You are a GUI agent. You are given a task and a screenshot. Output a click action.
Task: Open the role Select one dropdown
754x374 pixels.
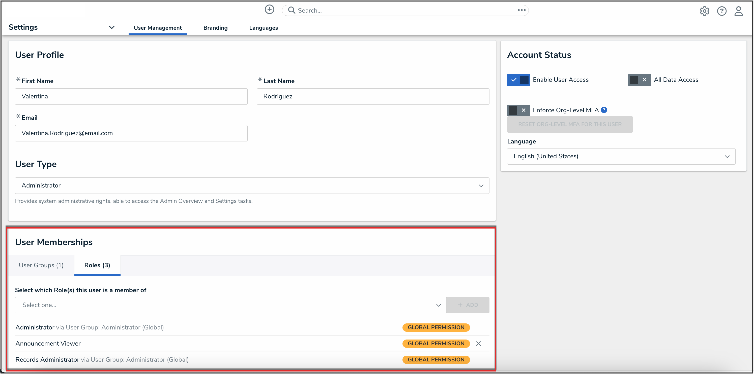pyautogui.click(x=230, y=305)
